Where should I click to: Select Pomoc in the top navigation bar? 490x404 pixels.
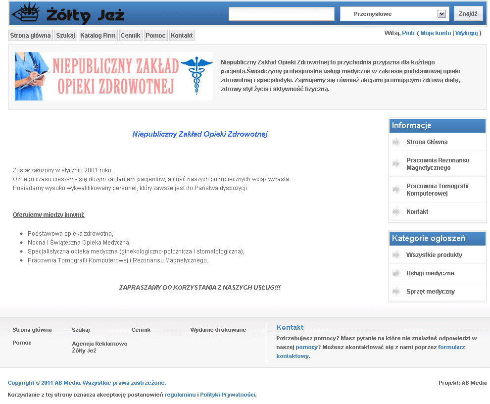tap(155, 36)
